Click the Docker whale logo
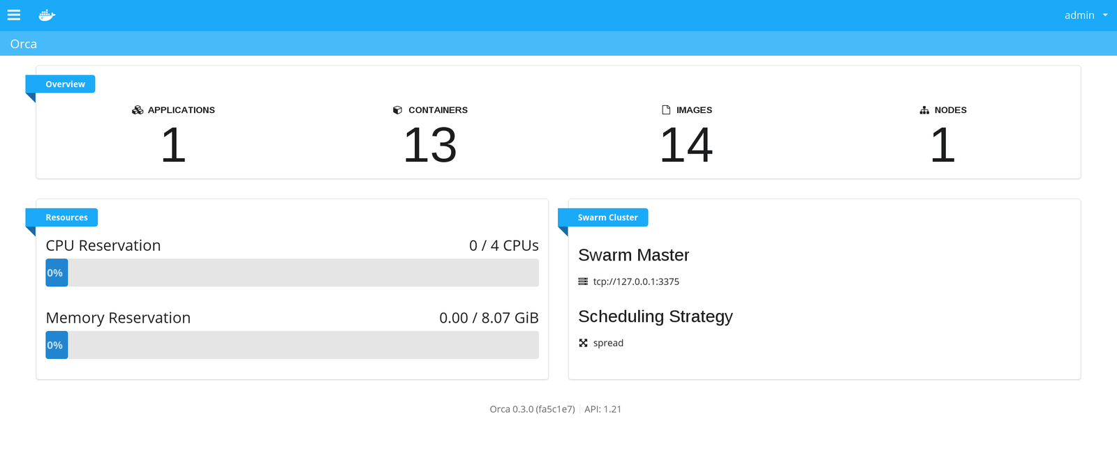1117x469 pixels. point(47,15)
